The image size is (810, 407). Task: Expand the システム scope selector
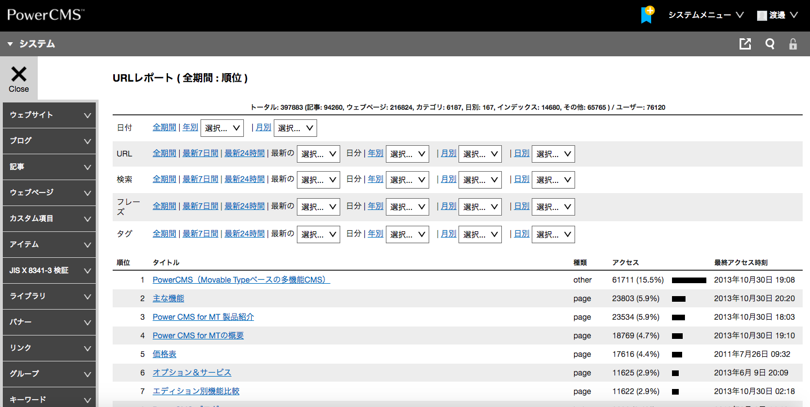tap(32, 44)
